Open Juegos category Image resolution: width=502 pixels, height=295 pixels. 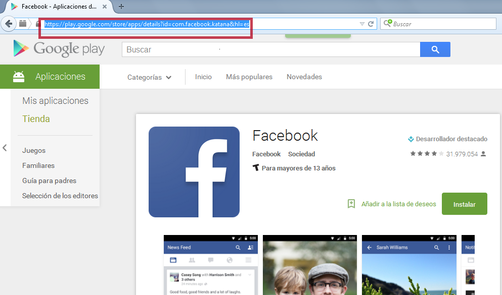point(33,150)
